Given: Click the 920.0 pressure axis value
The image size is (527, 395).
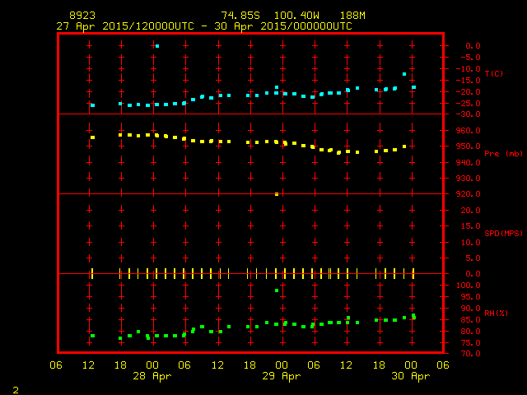Looking at the screenshot, I should click(469, 194).
